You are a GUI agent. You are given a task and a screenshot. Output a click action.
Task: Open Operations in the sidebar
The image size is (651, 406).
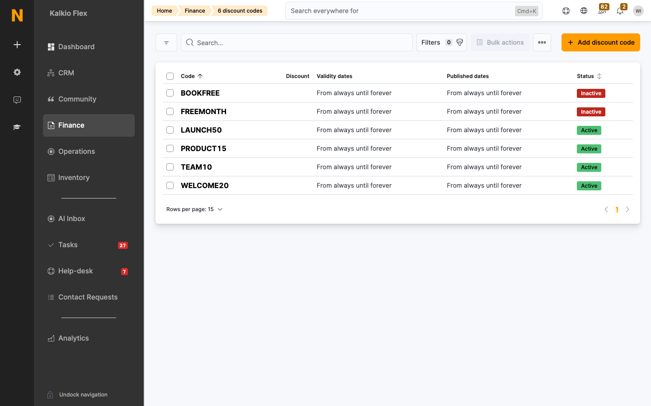(89, 152)
